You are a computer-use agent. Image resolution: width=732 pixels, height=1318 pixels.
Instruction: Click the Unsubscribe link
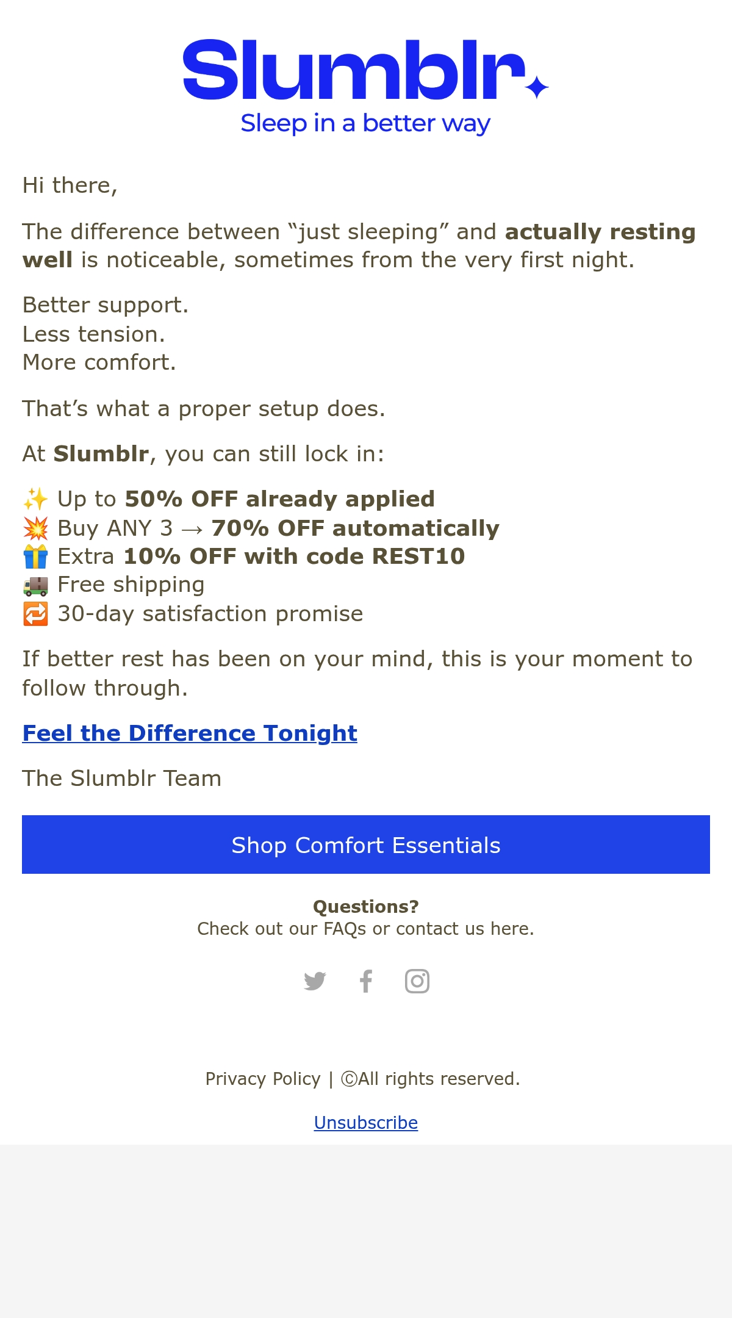click(x=366, y=1123)
